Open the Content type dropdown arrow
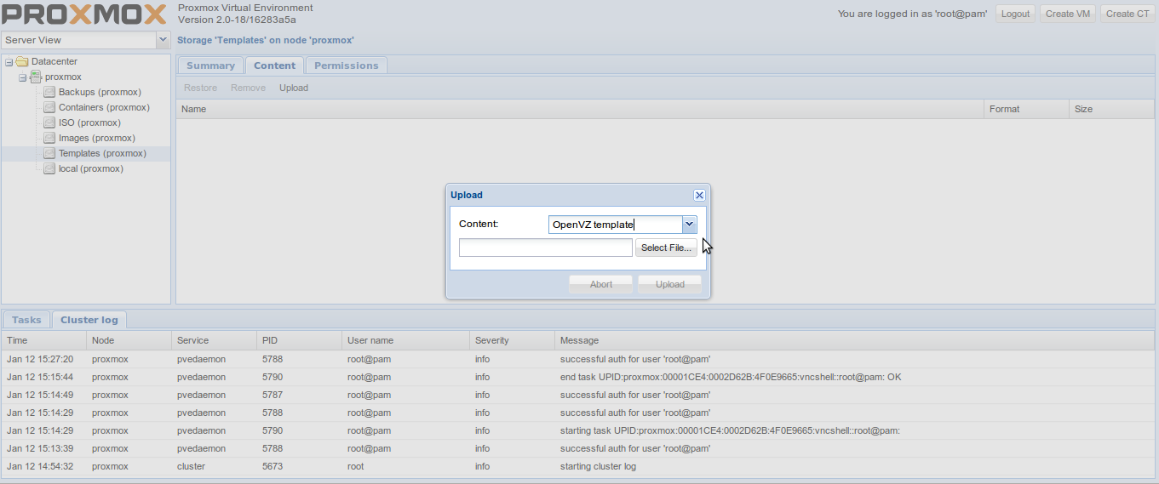Image resolution: width=1159 pixels, height=484 pixels. pos(690,225)
